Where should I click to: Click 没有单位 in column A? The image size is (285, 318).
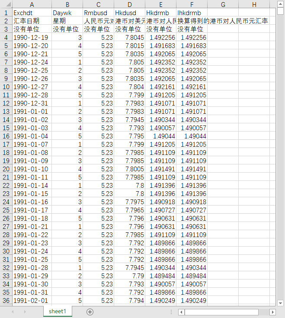32,29
